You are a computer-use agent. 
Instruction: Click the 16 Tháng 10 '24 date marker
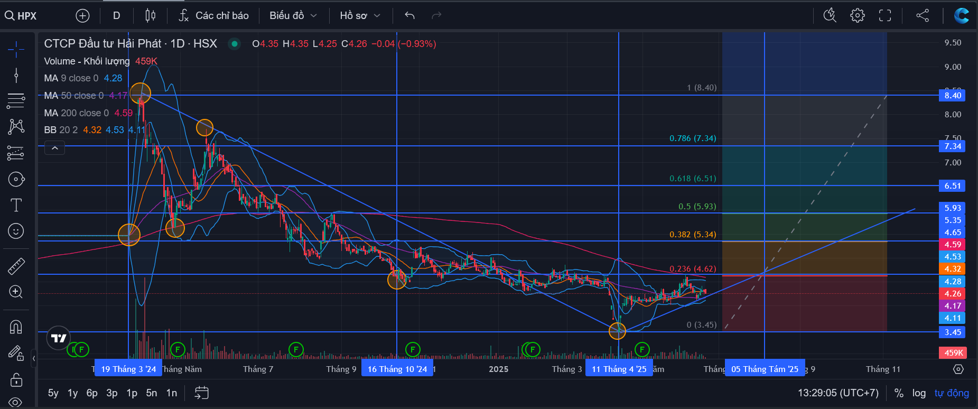point(397,369)
